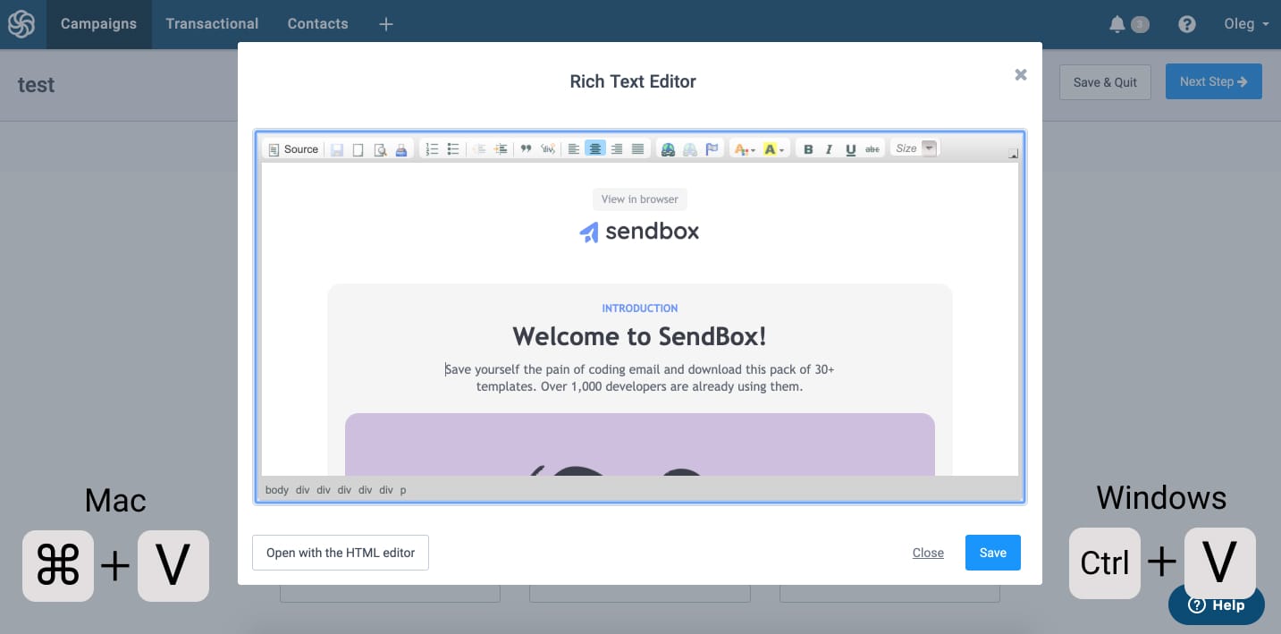Click the sendbox logo in the email

pyautogui.click(x=640, y=232)
